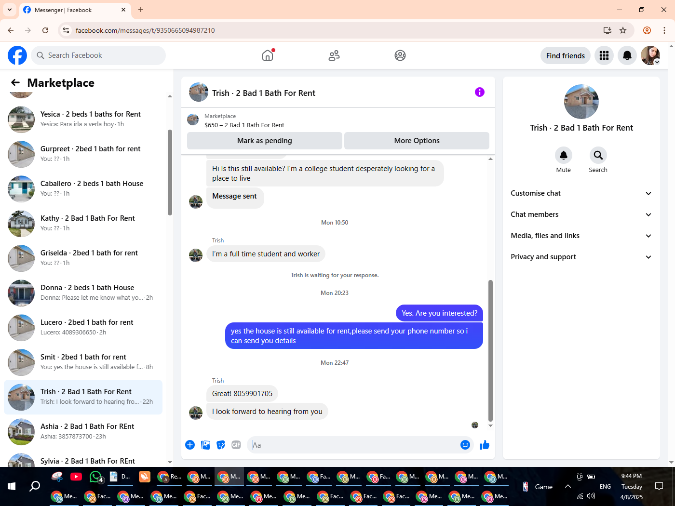Open emoji picker in message box
The width and height of the screenshot is (675, 506).
(465, 445)
